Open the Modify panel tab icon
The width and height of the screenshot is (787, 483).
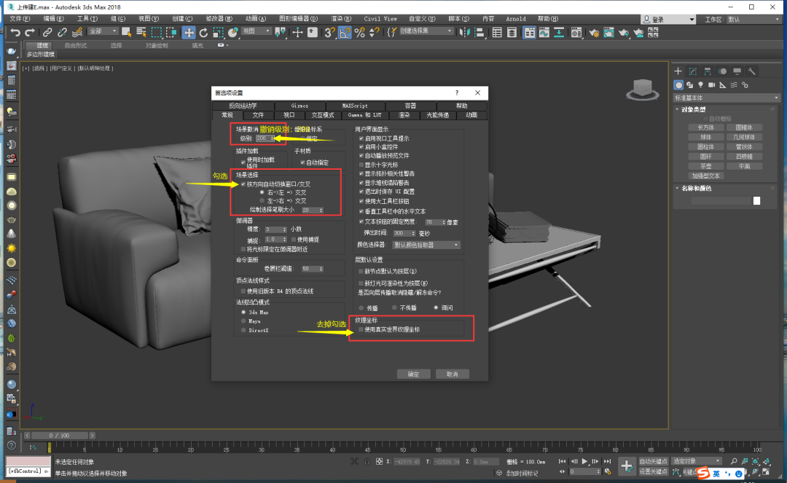[x=693, y=71]
